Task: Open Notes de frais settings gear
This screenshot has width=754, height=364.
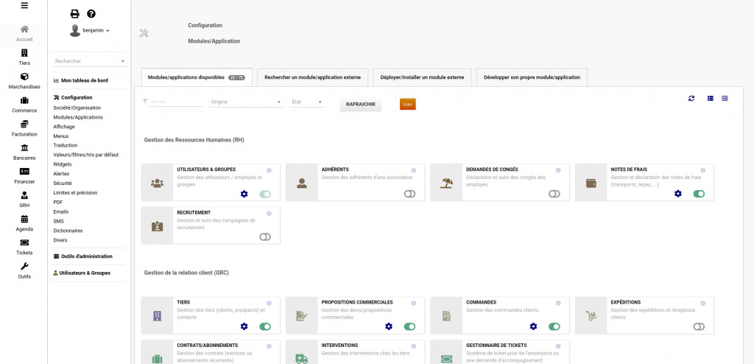Action: (678, 194)
